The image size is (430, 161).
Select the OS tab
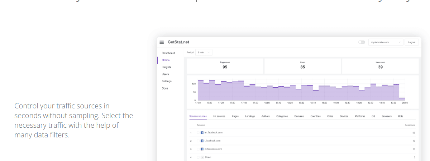(373, 116)
